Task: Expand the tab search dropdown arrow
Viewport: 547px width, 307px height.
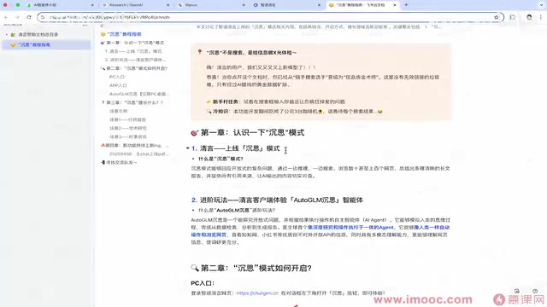Action: point(541,5)
